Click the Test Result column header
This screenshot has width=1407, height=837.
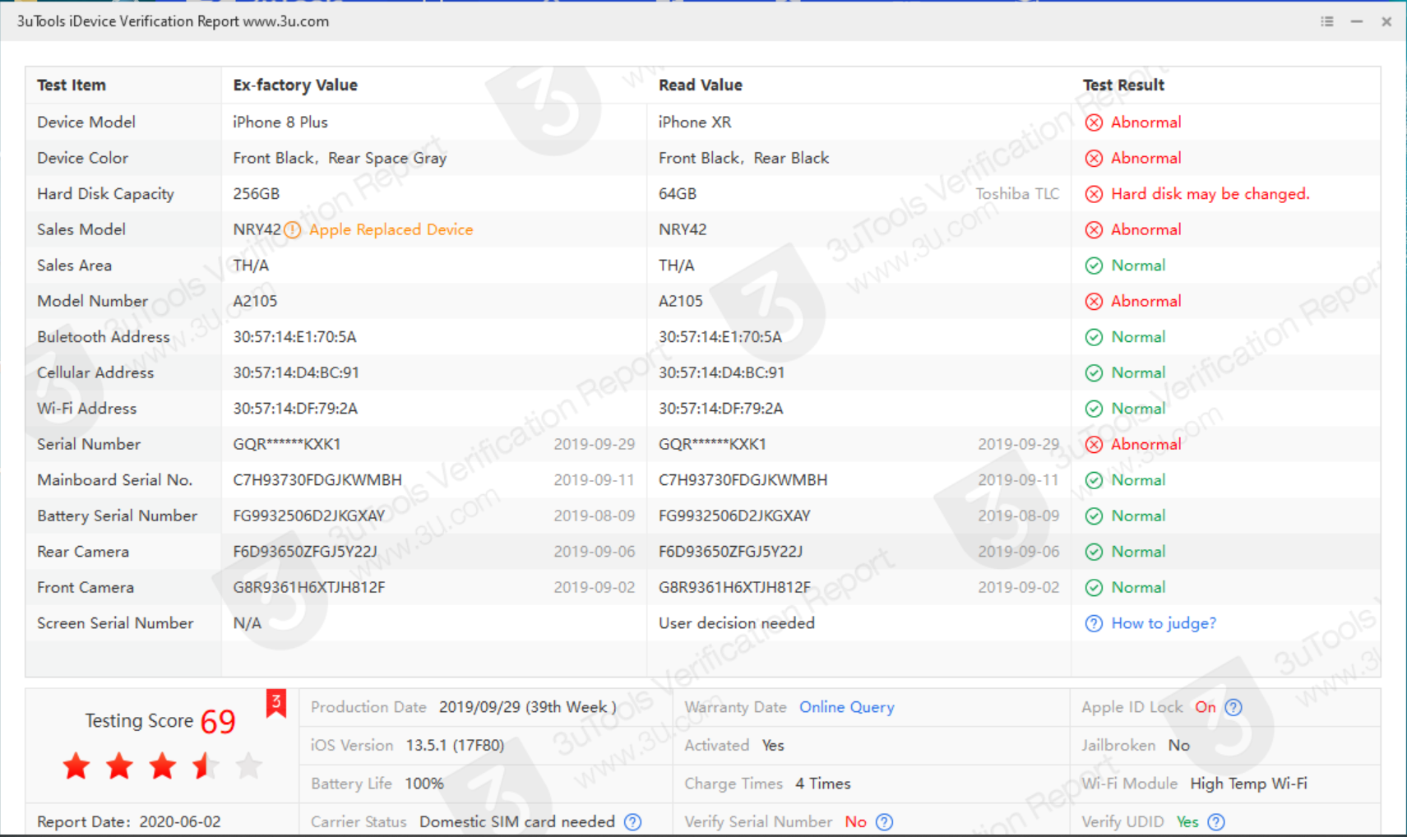pyautogui.click(x=1123, y=85)
